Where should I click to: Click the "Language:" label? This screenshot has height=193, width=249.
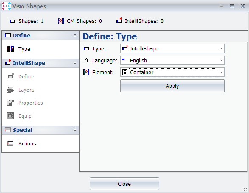[105, 60]
